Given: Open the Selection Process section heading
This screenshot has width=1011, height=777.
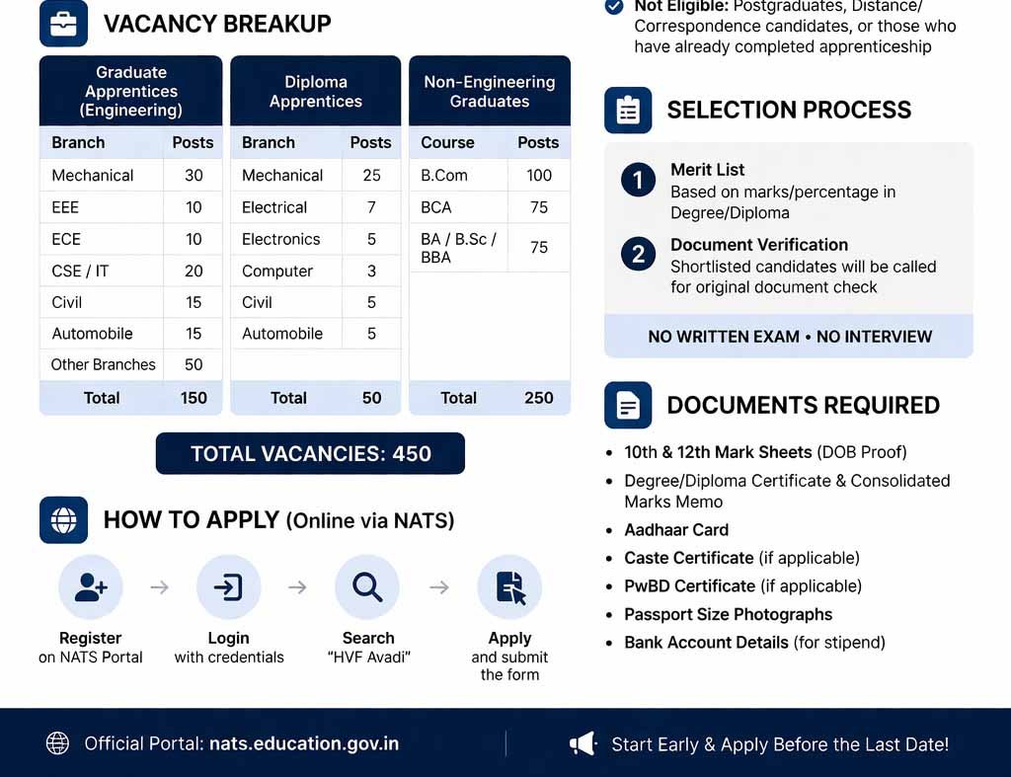Looking at the screenshot, I should (790, 110).
